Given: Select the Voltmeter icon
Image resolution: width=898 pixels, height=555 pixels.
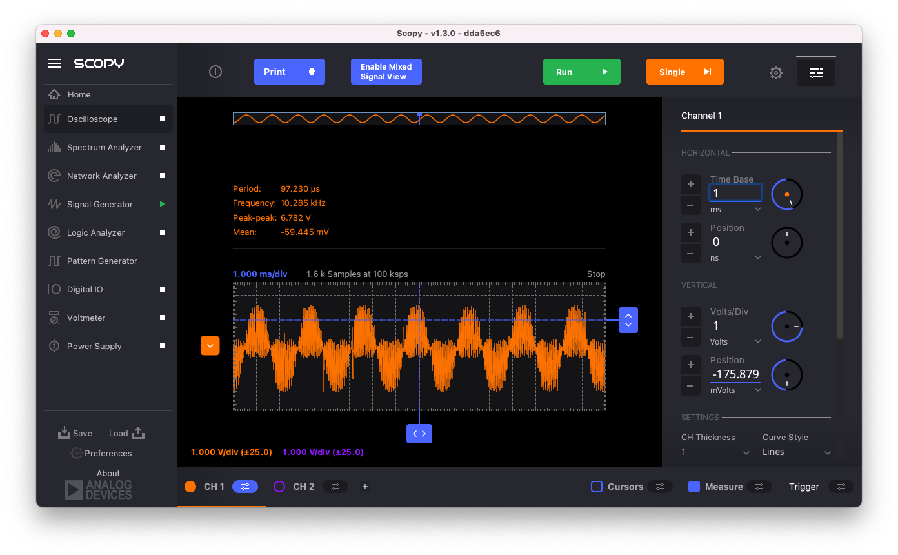Looking at the screenshot, I should 54,318.
